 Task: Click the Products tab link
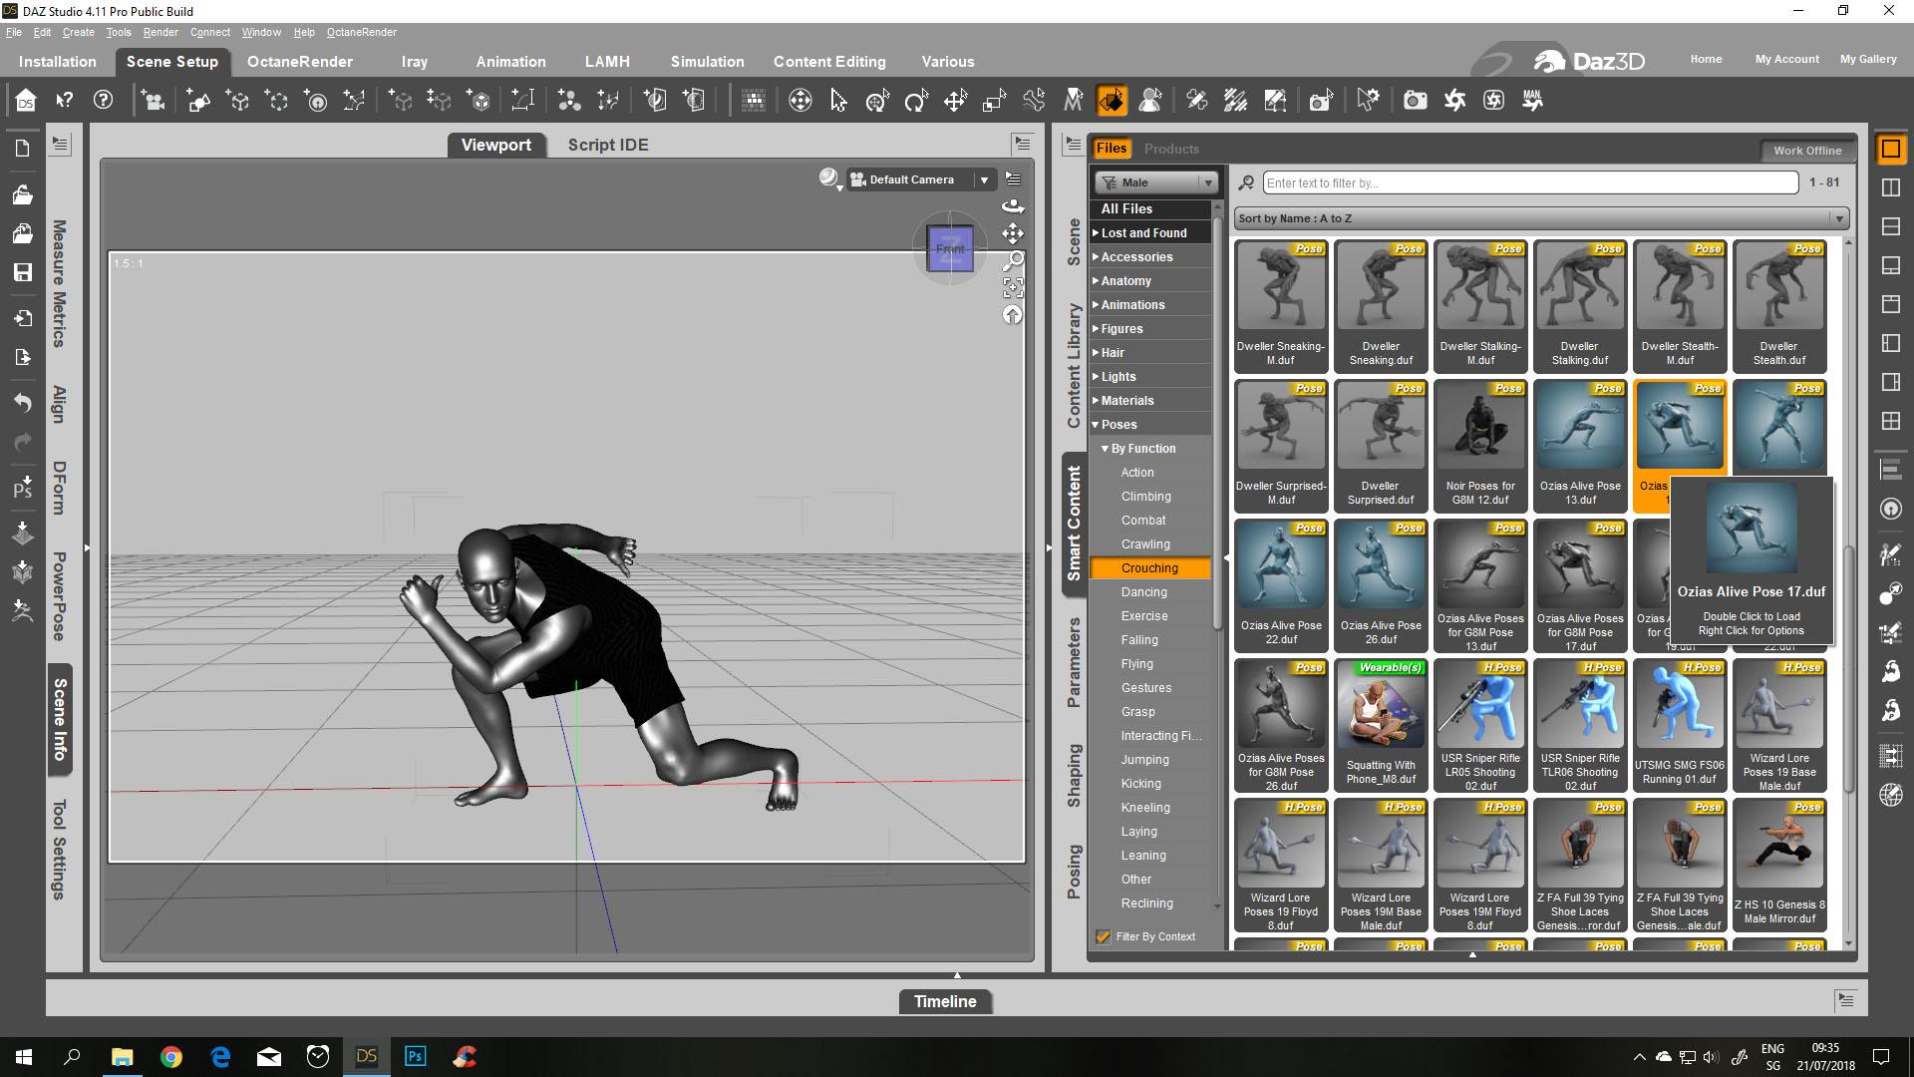tap(1170, 149)
